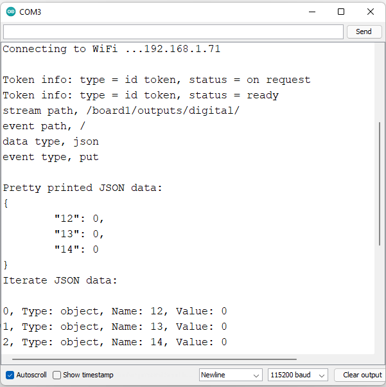Click the "Iterate JSON data:" line
The width and height of the screenshot is (386, 387).
60,280
